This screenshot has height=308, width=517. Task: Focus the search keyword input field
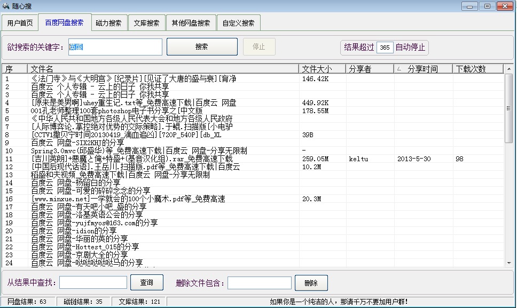(114, 47)
